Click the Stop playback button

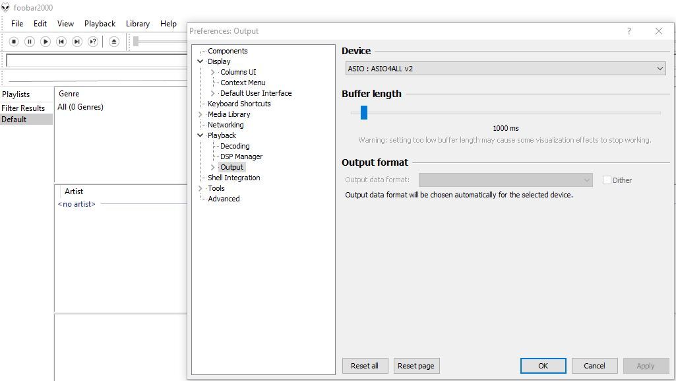point(14,42)
